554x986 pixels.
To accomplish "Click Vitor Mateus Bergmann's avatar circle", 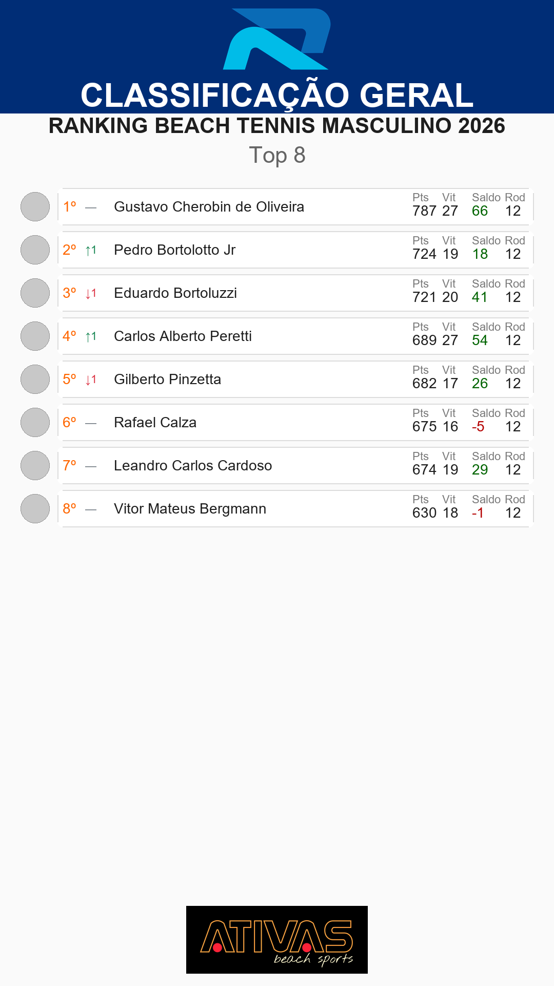I will (x=35, y=509).
